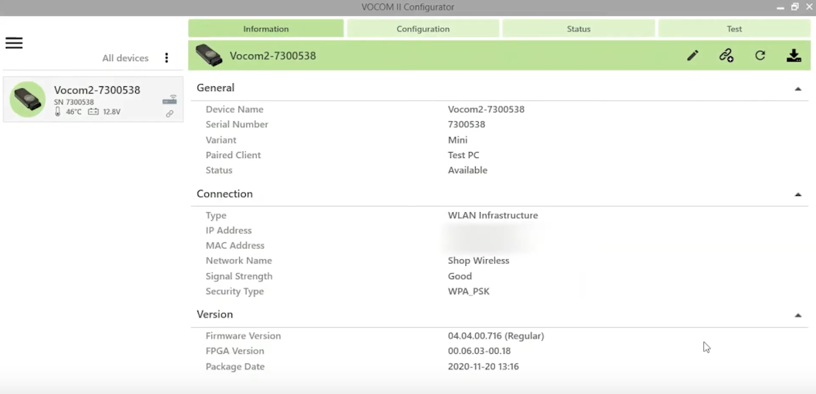Screen dimensions: 816x394
Task: Click the WLAN Infrastructure value
Action: pyautogui.click(x=493, y=215)
